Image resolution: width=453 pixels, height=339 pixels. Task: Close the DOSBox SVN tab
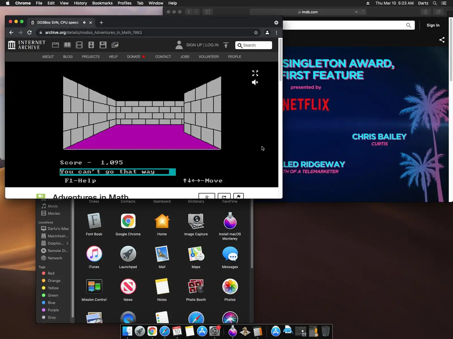(x=91, y=23)
